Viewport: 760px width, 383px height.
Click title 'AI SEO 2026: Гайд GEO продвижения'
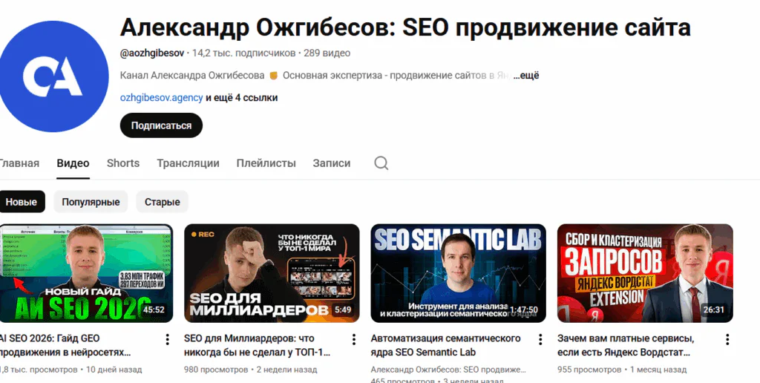65,344
